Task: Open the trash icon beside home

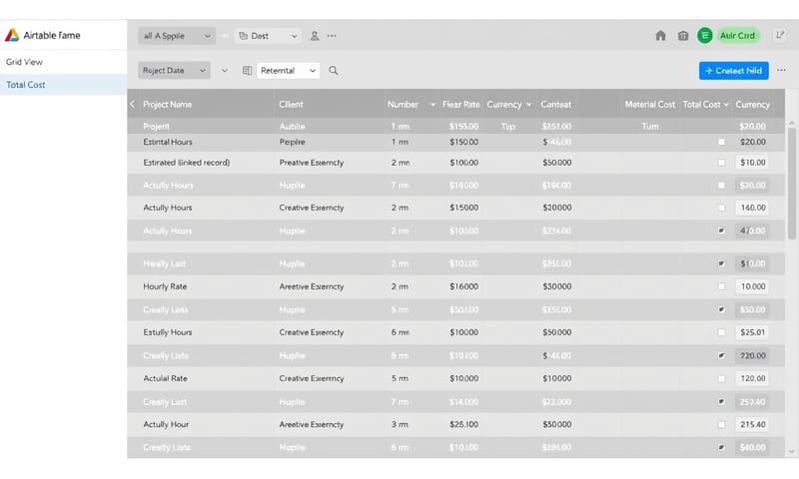Action: tap(683, 36)
